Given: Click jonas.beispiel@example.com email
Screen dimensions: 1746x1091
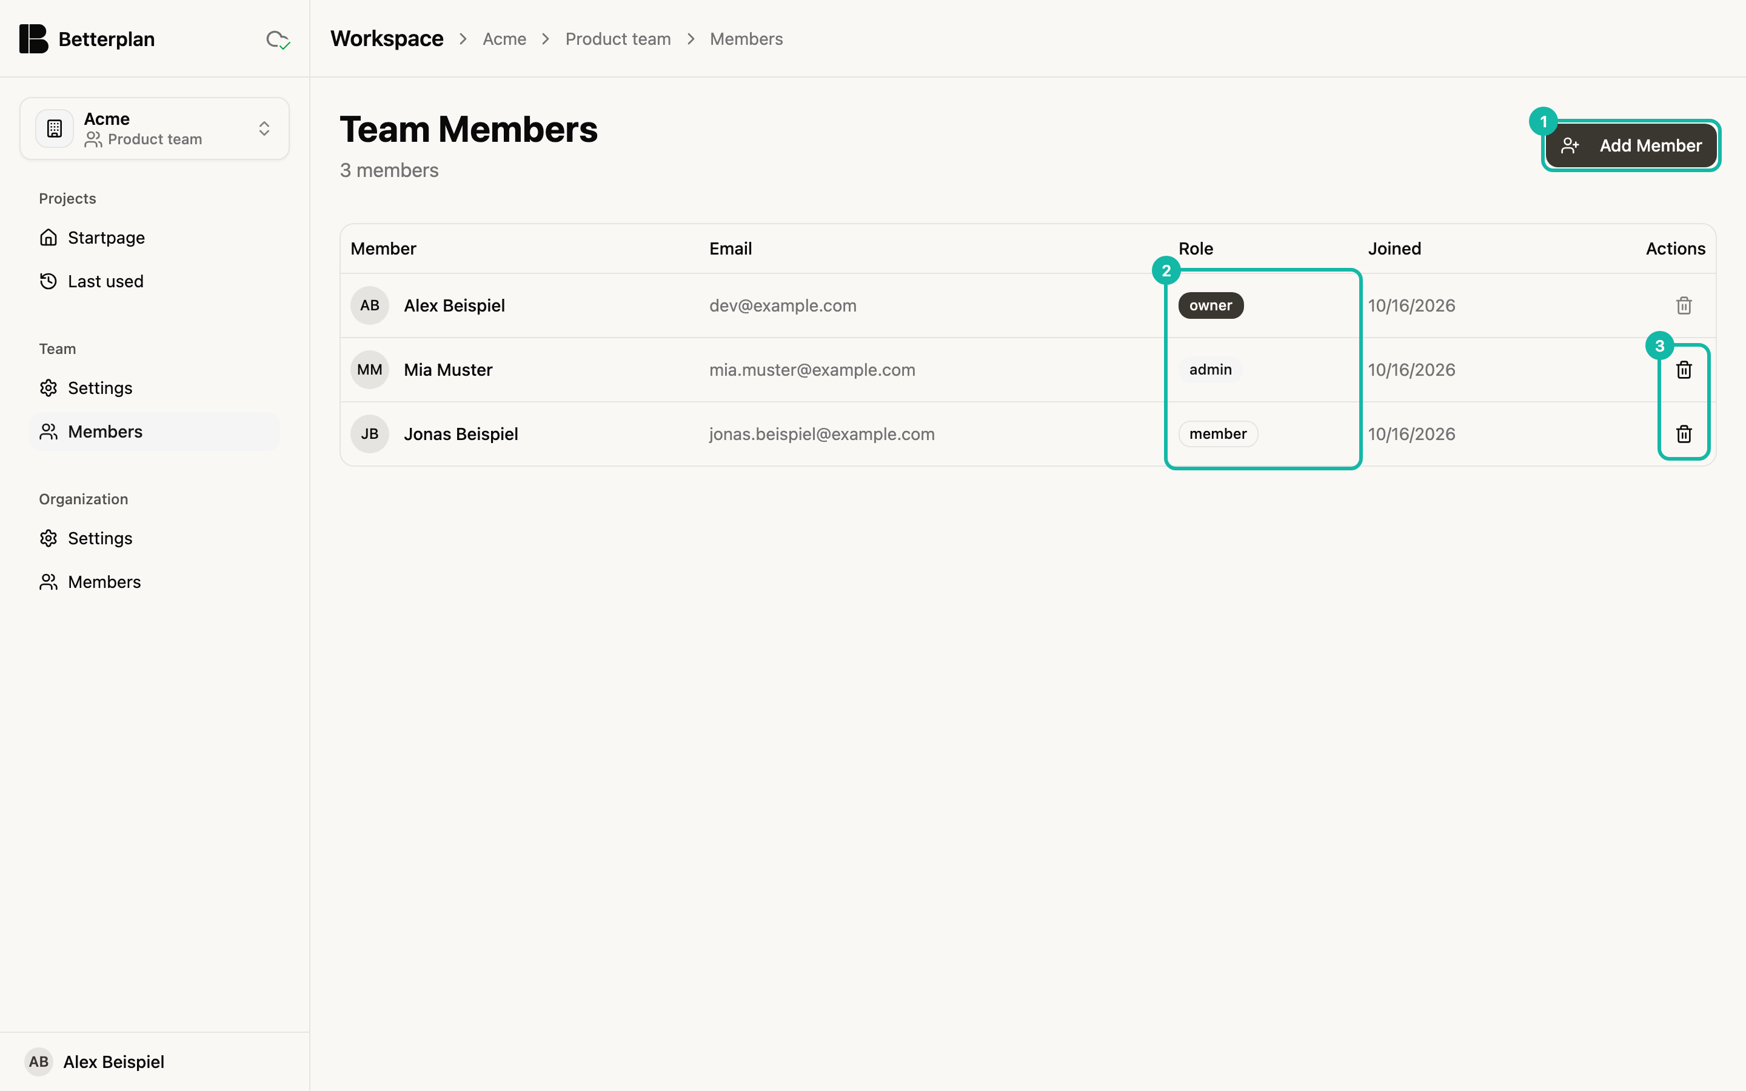Looking at the screenshot, I should (822, 433).
